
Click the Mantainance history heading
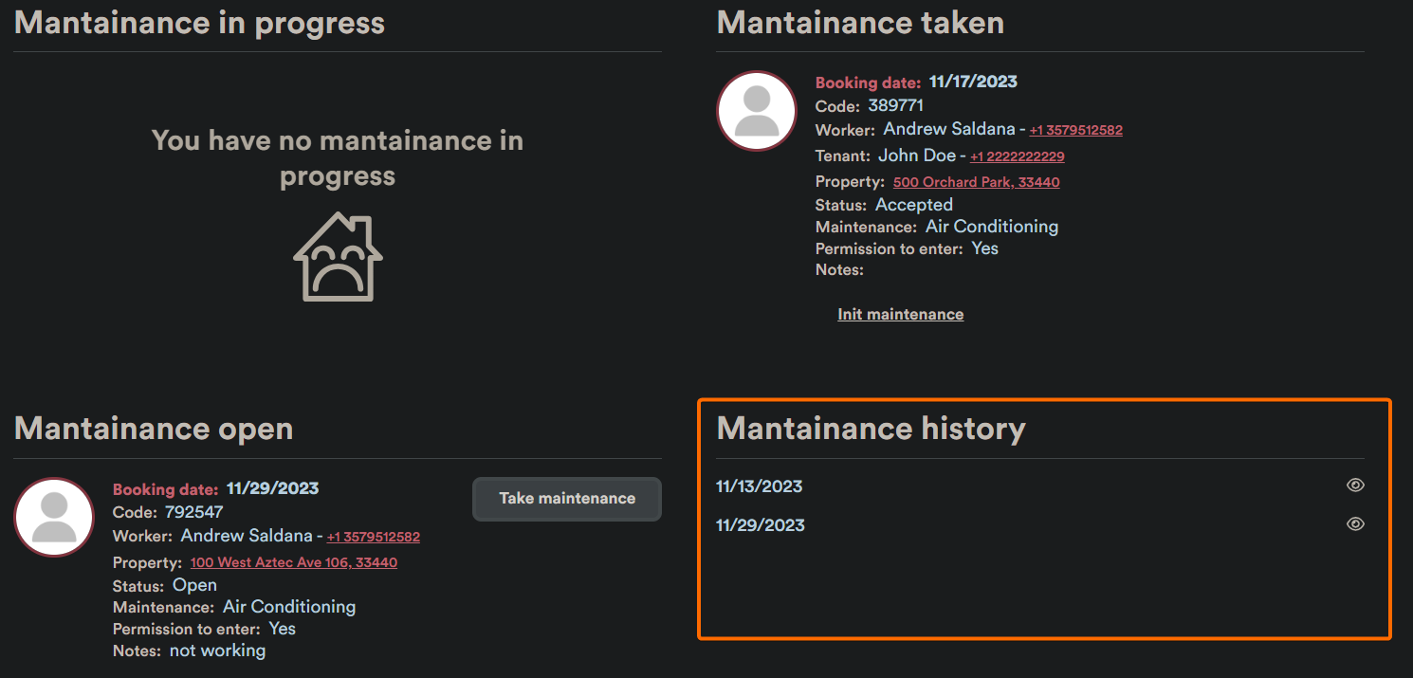(871, 429)
